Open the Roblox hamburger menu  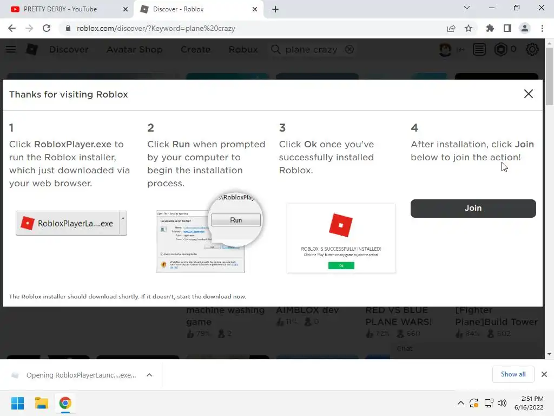(x=11, y=49)
